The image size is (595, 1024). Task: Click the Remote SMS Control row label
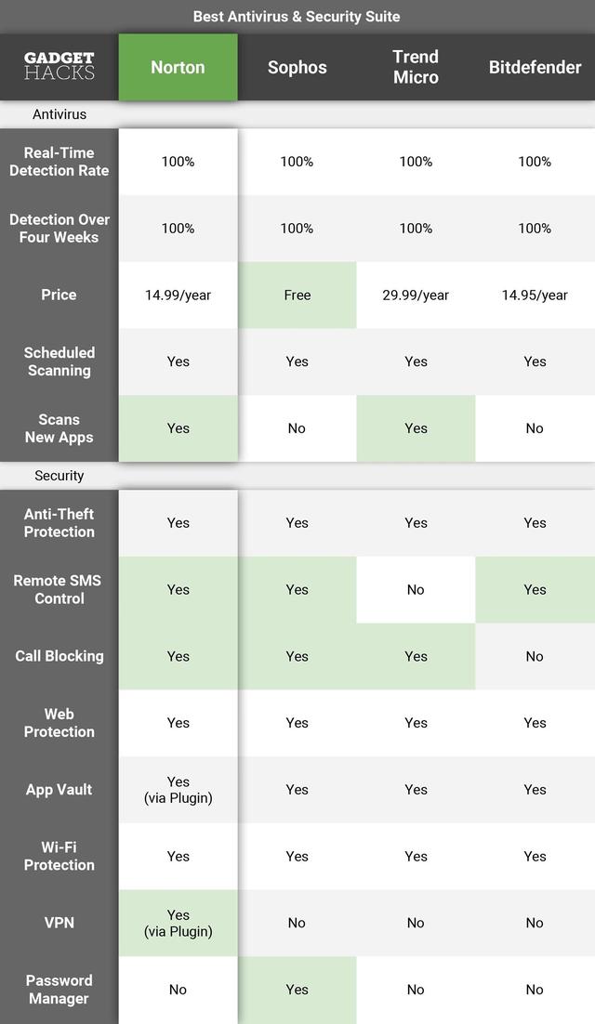(59, 589)
